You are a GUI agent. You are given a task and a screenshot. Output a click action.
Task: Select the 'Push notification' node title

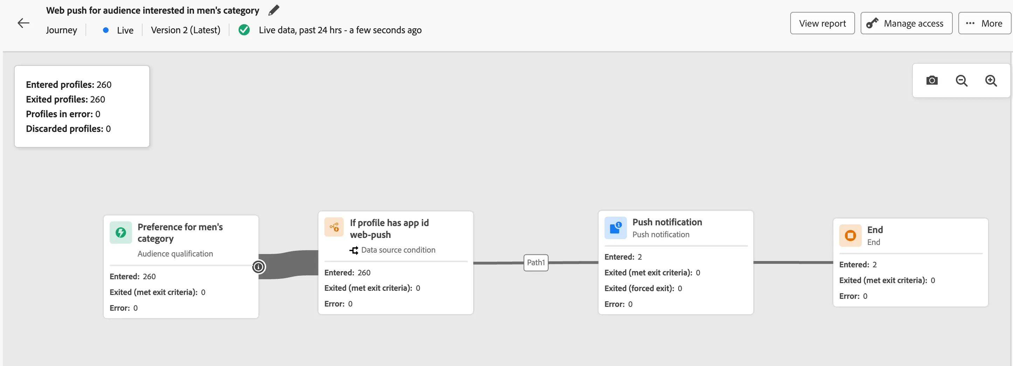[667, 222]
